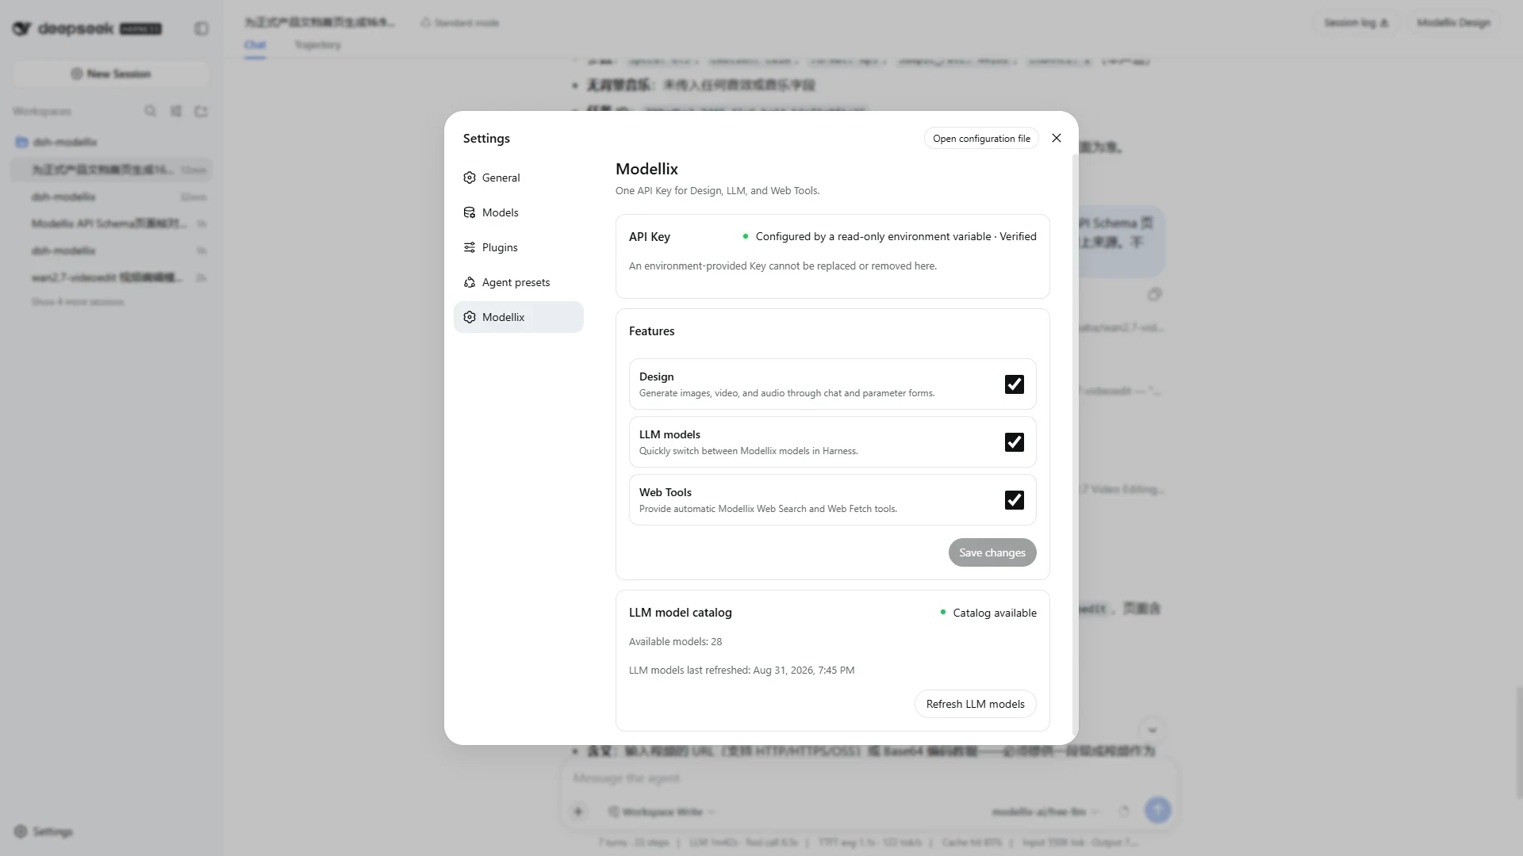Open the Workspace Write permission dropdown

pos(662,812)
